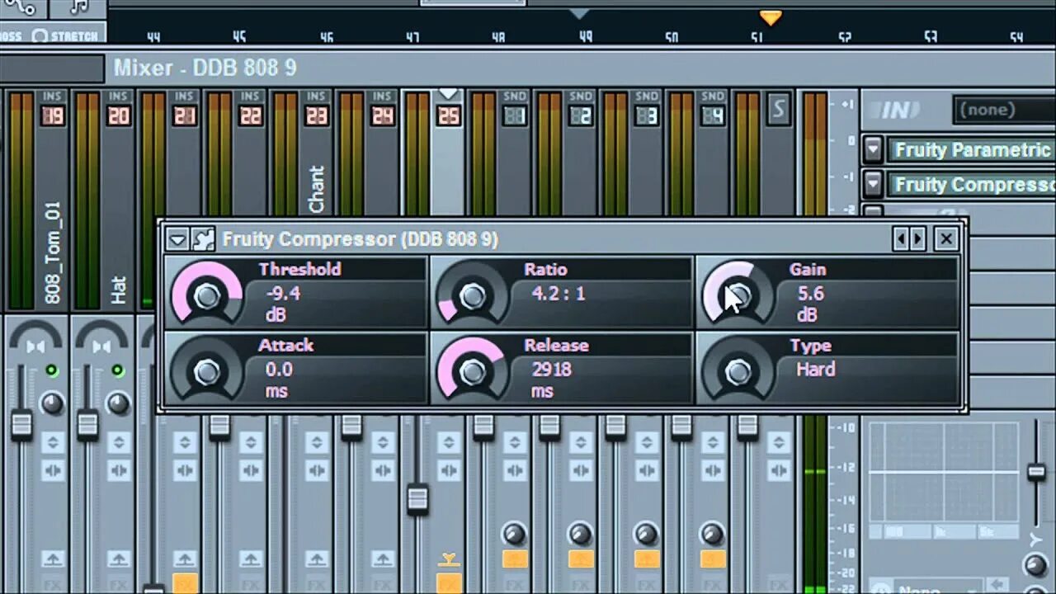This screenshot has width=1056, height=594.
Task: Click the send routing arrow on track 22
Action: tap(251, 559)
